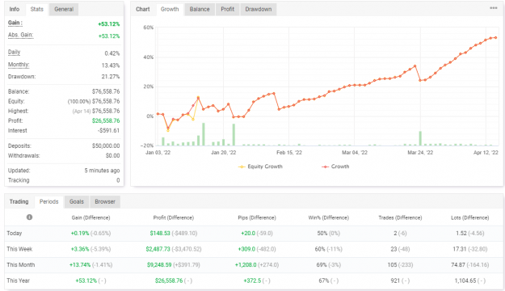505x291 pixels.
Task: Select the Trading tab
Action: click(19, 202)
